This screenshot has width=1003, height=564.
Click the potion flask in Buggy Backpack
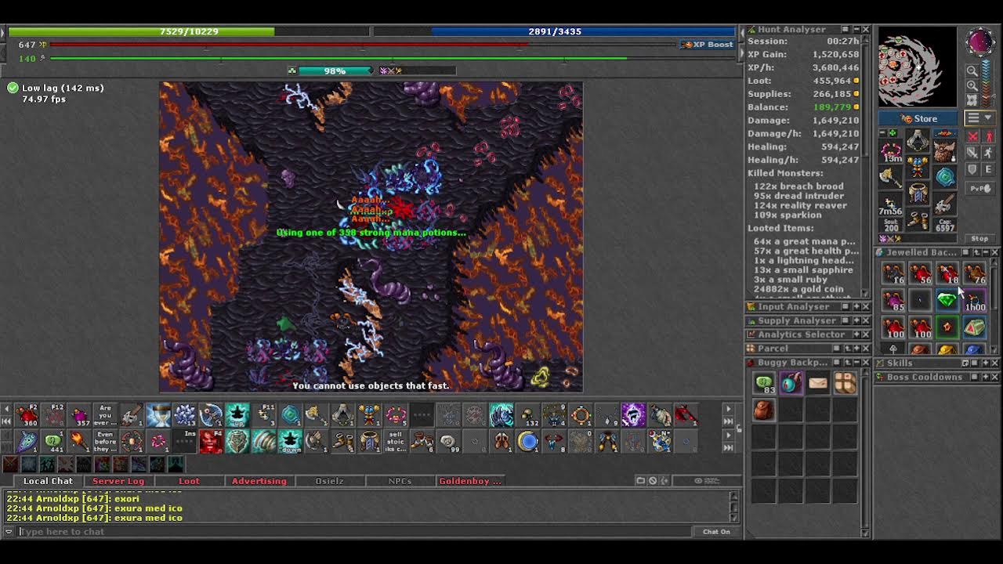point(791,382)
